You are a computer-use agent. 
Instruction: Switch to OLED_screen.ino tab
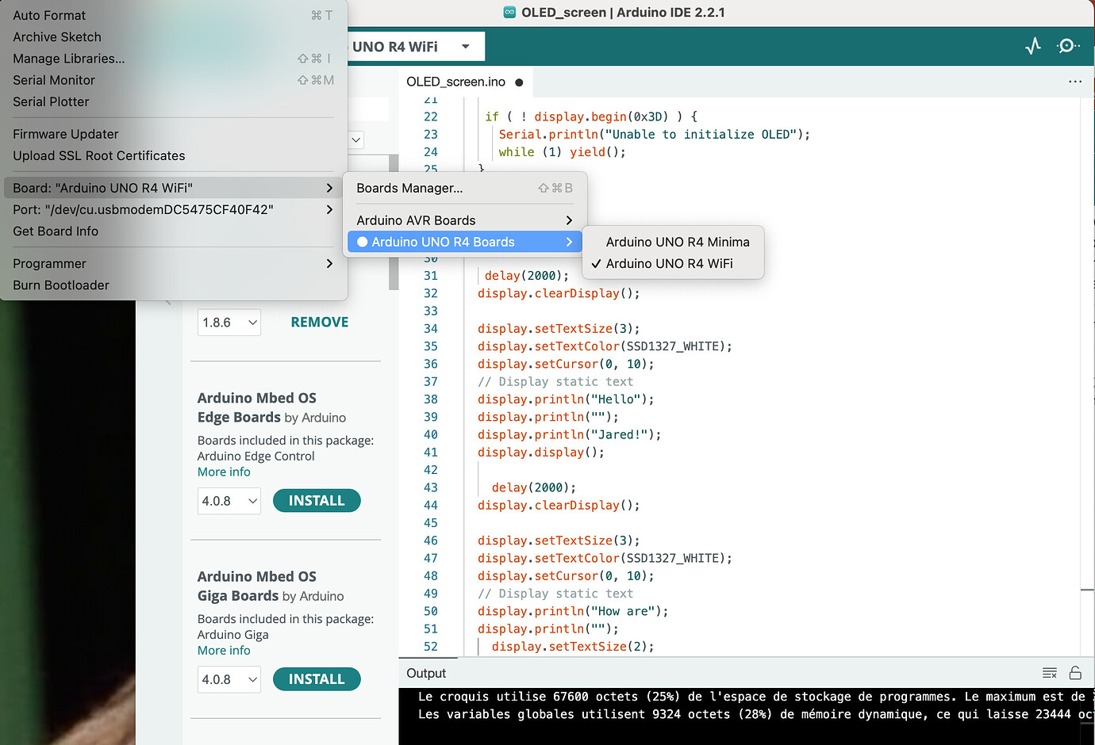[455, 82]
